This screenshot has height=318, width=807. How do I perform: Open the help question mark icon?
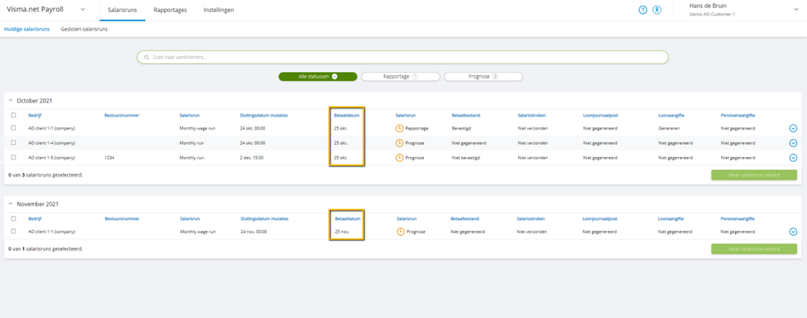[x=642, y=10]
